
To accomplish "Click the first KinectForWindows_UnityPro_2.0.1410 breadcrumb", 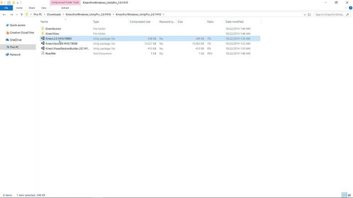I will pos(88,14).
